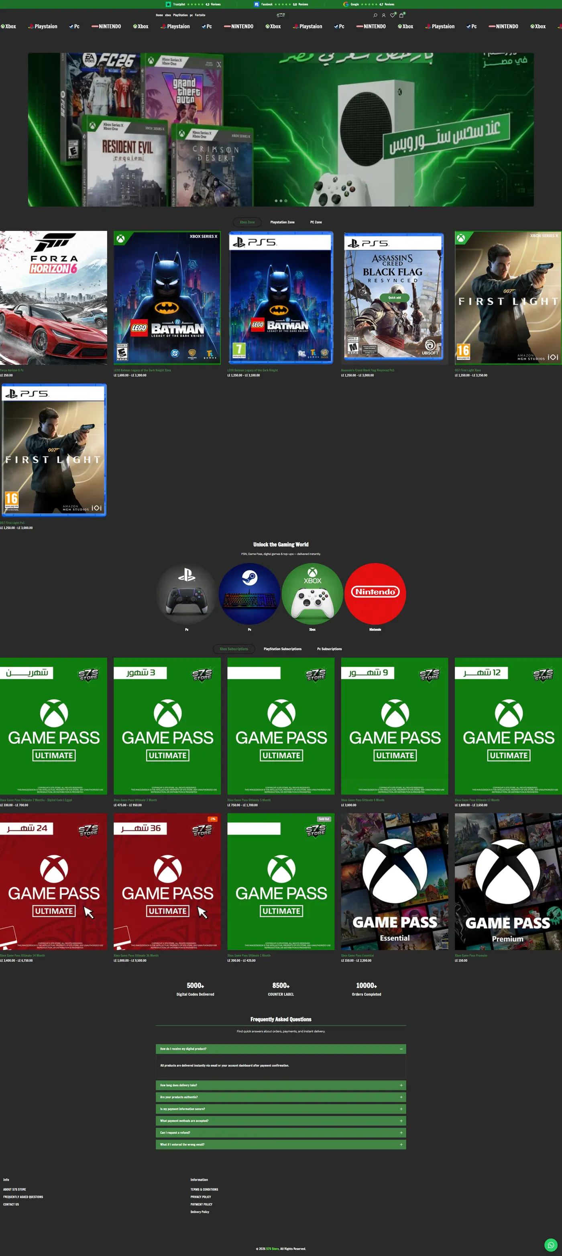Open the S7S Store link in the copyright line
The image size is (562, 1256).
(x=273, y=1249)
